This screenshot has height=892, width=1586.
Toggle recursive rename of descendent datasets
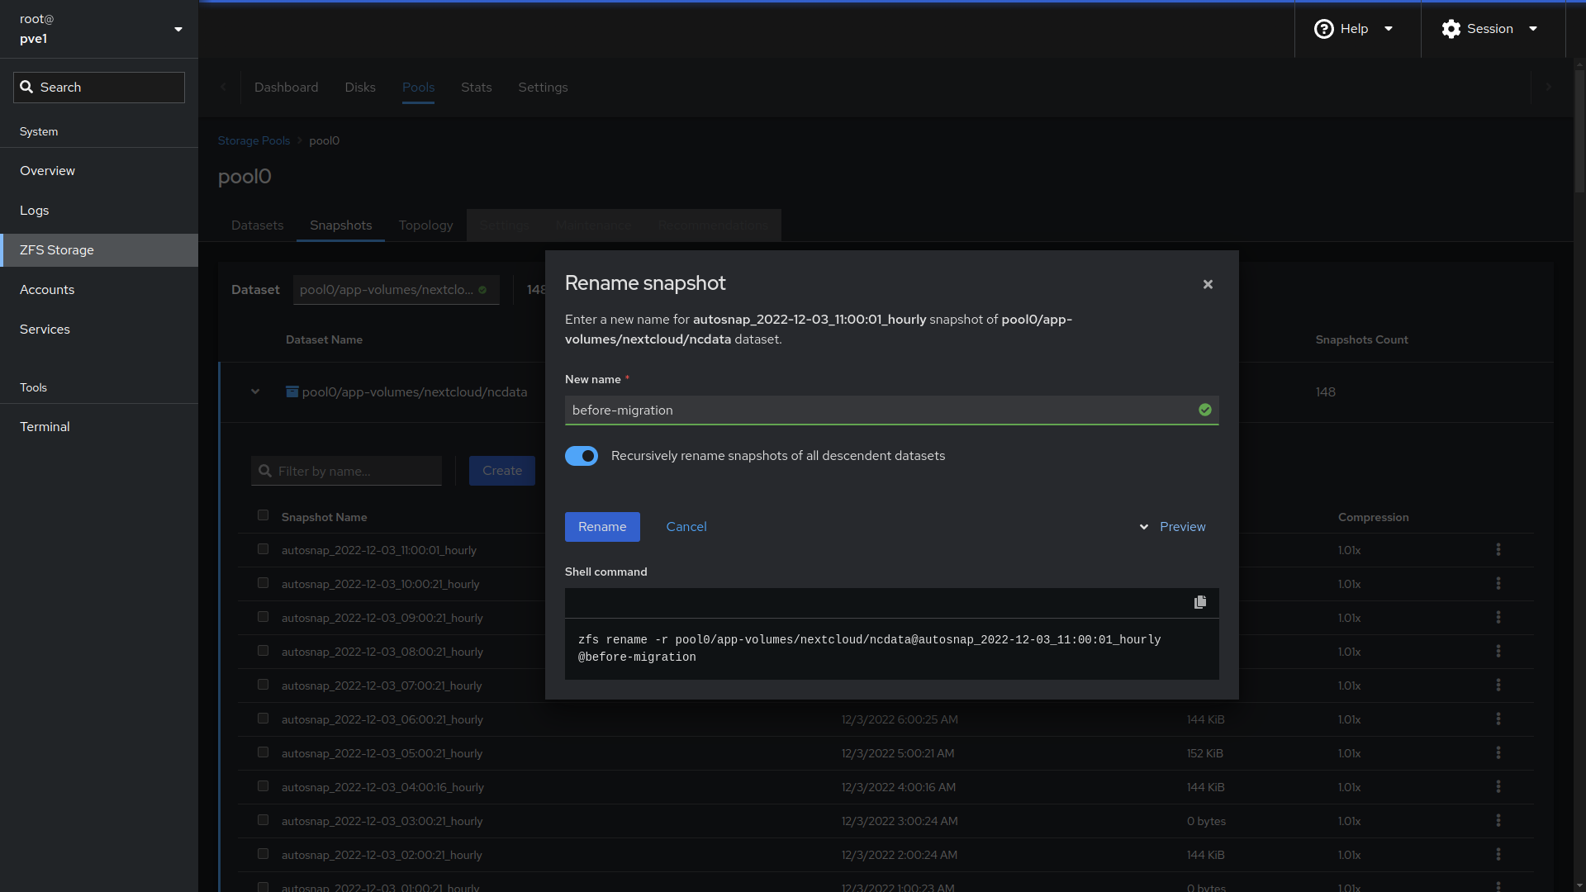tap(582, 456)
